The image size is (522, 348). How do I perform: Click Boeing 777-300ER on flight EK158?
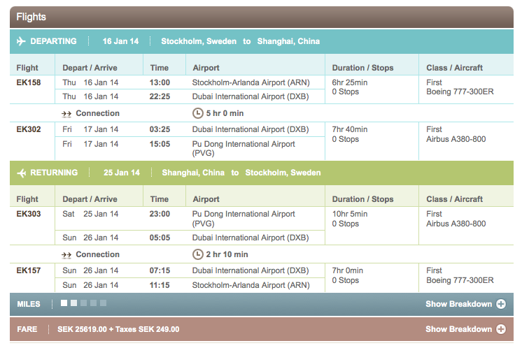pyautogui.click(x=460, y=92)
